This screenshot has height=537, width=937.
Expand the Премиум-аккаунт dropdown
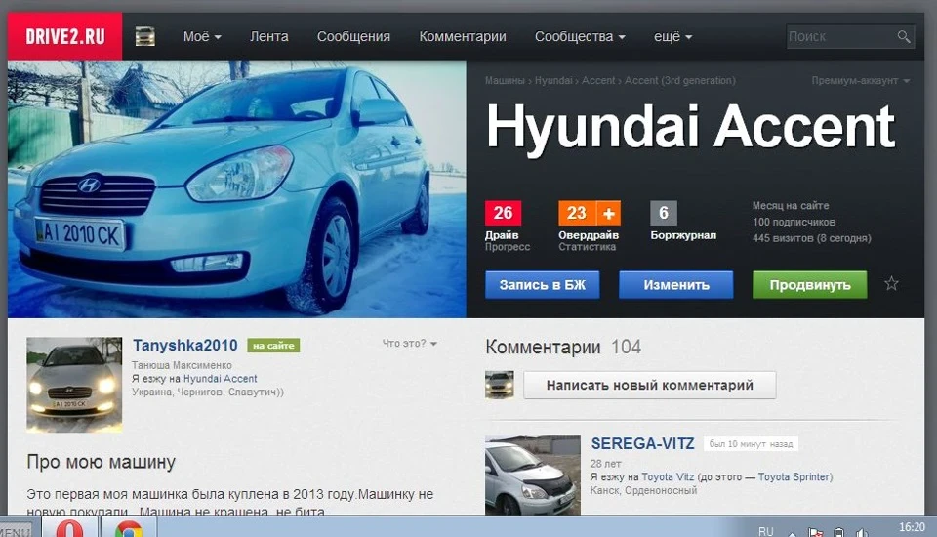click(x=861, y=80)
